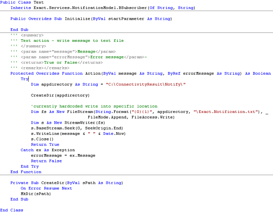Click the 's.Close()' line
The width and height of the screenshot is (273, 213).
pyautogui.click(x=42, y=139)
